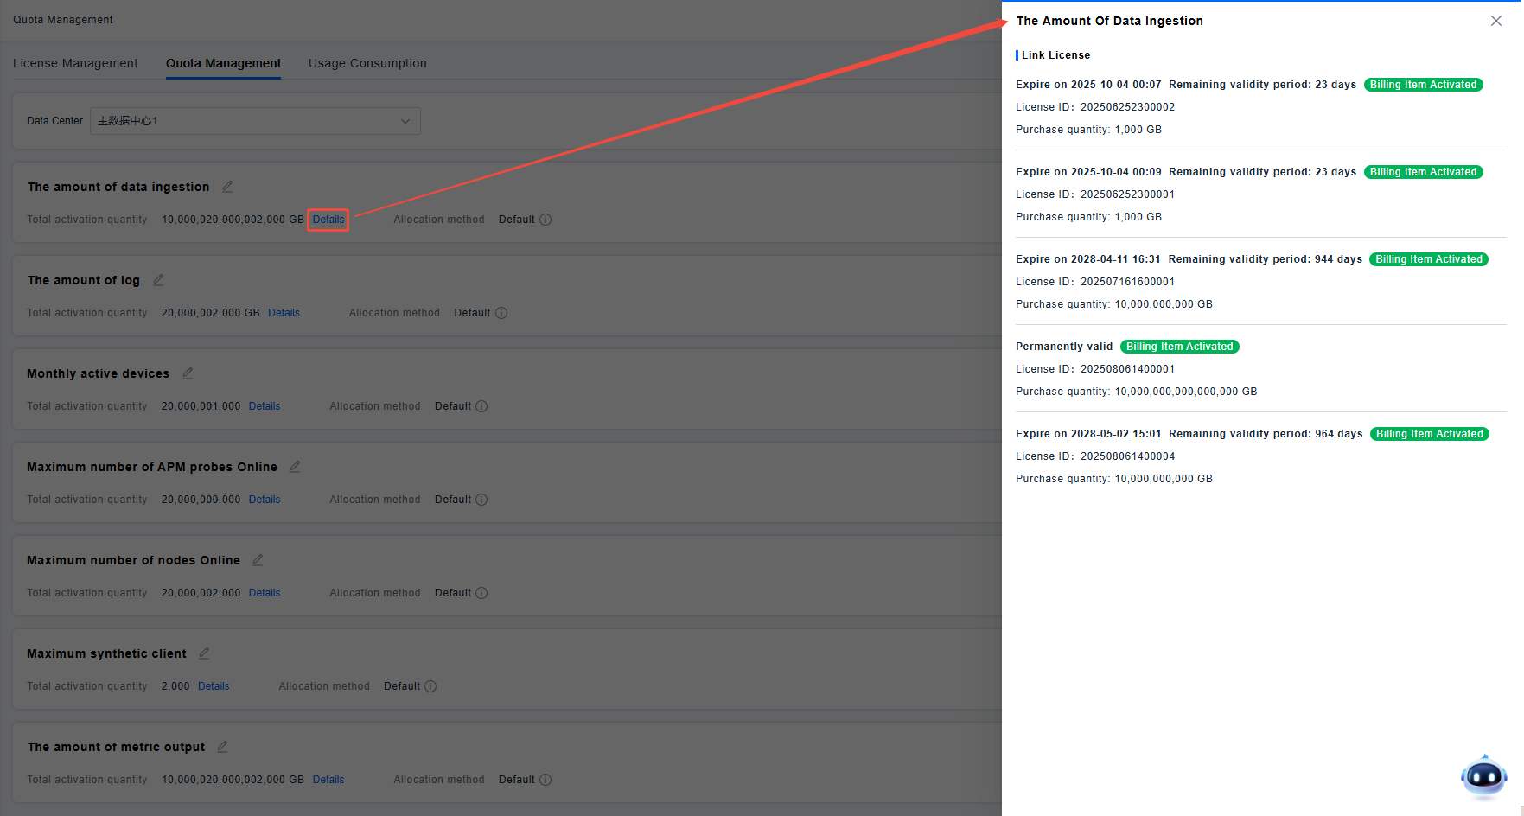View Details for Monthly active devices
Viewport: 1524px width, 816px height.
click(x=265, y=406)
